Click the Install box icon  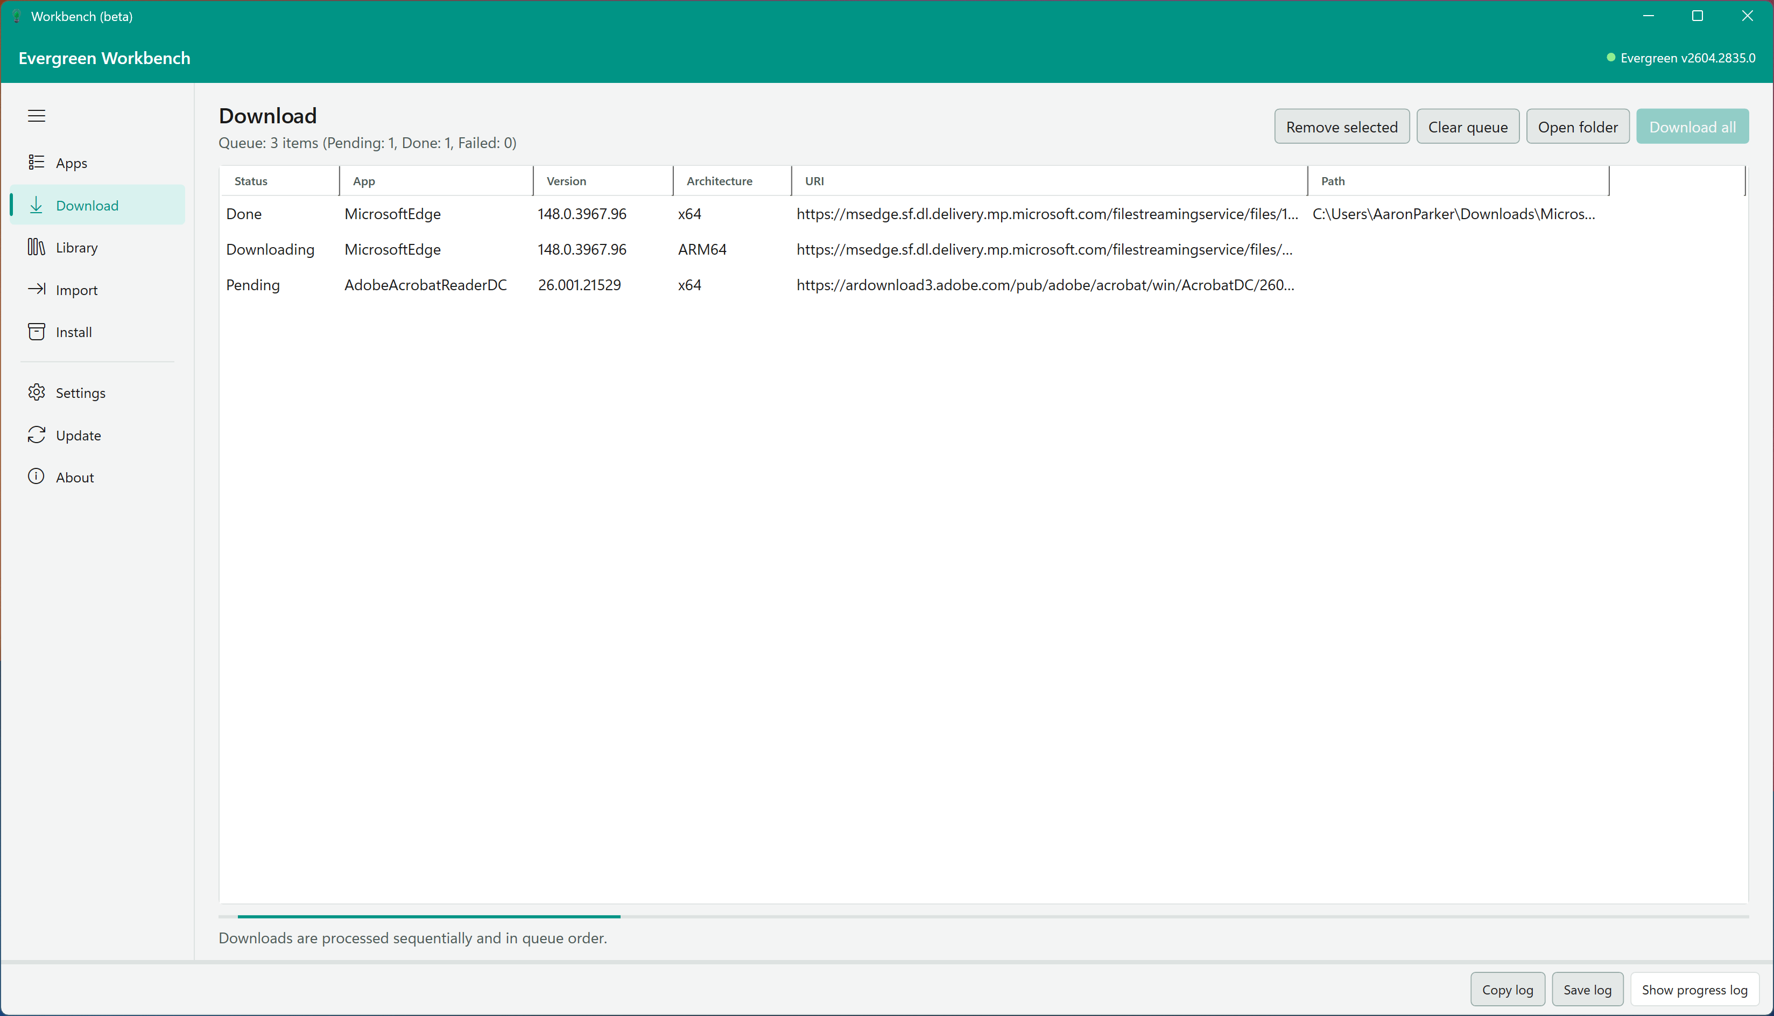click(36, 332)
